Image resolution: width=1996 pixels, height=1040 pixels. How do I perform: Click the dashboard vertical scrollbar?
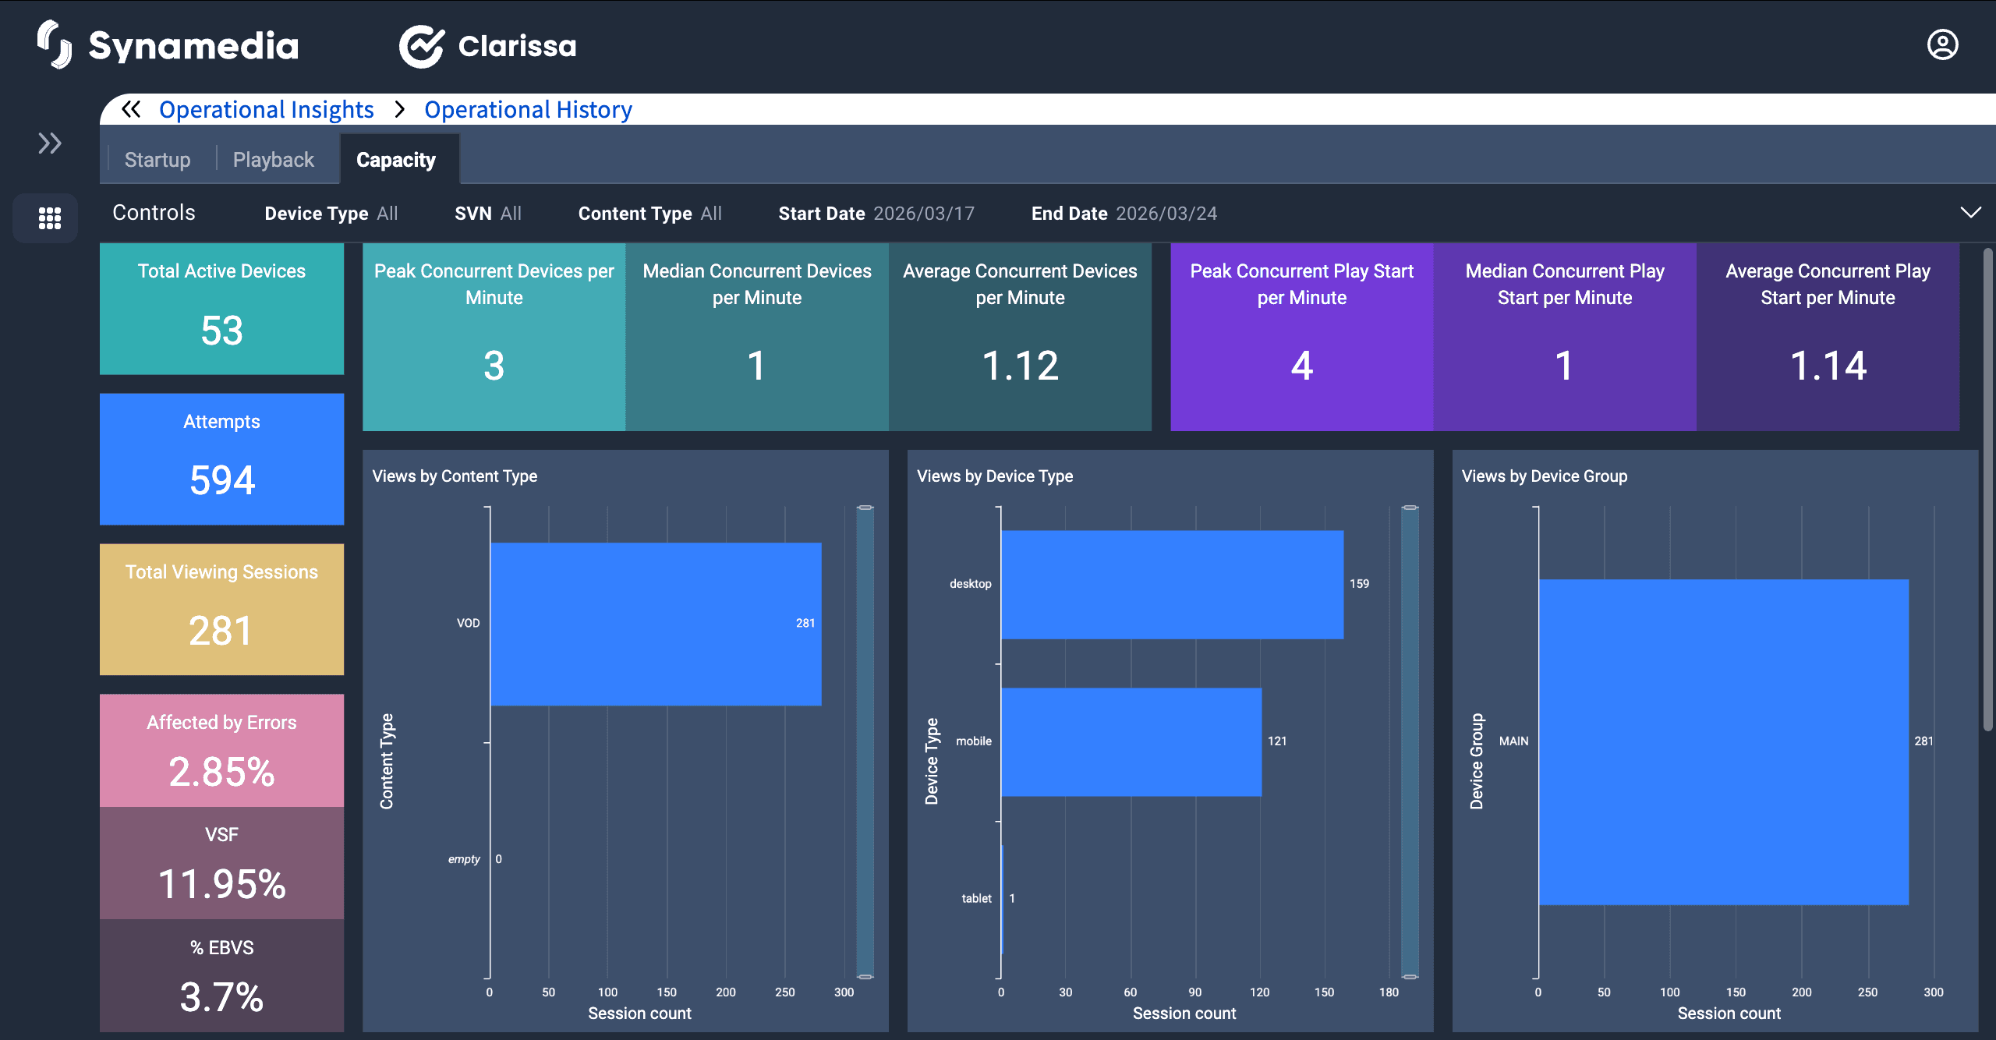click(1987, 489)
